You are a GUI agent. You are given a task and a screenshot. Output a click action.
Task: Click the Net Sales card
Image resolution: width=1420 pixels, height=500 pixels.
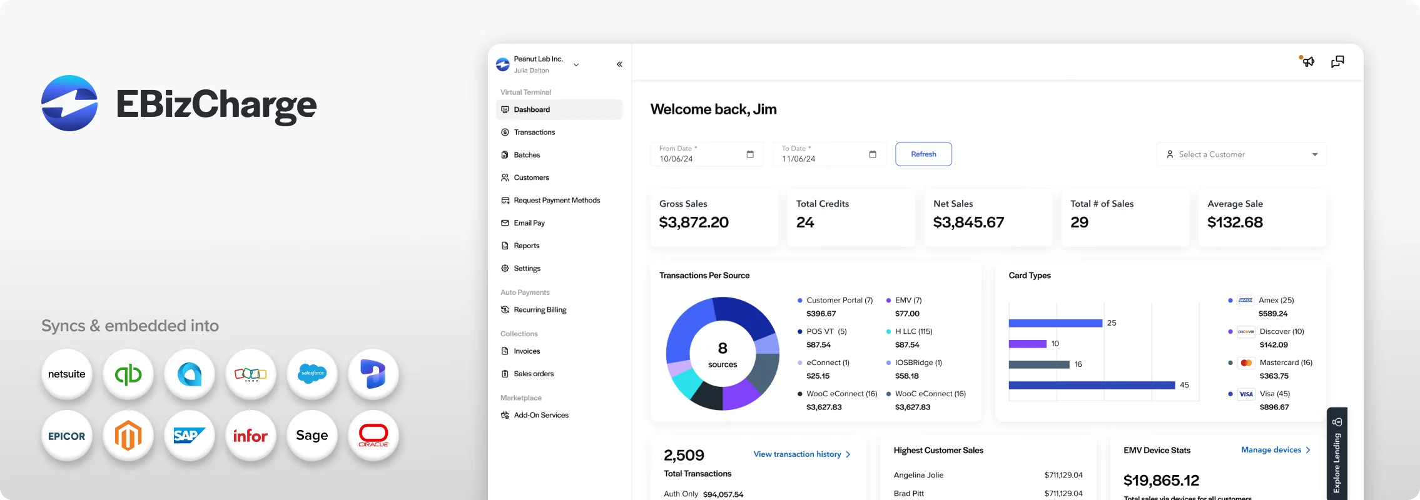[x=988, y=217]
